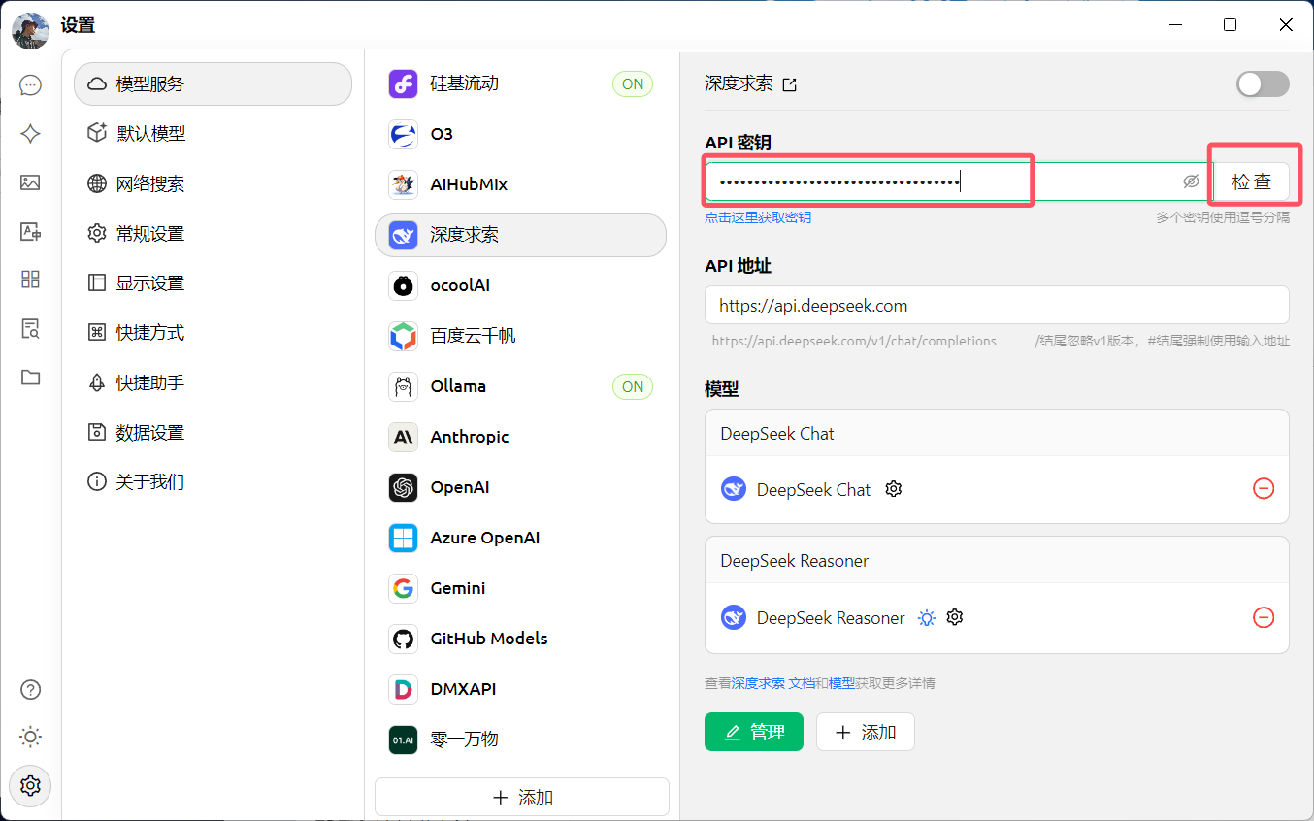Select the Azure OpenAI provider
The width and height of the screenshot is (1314, 821).
(521, 538)
